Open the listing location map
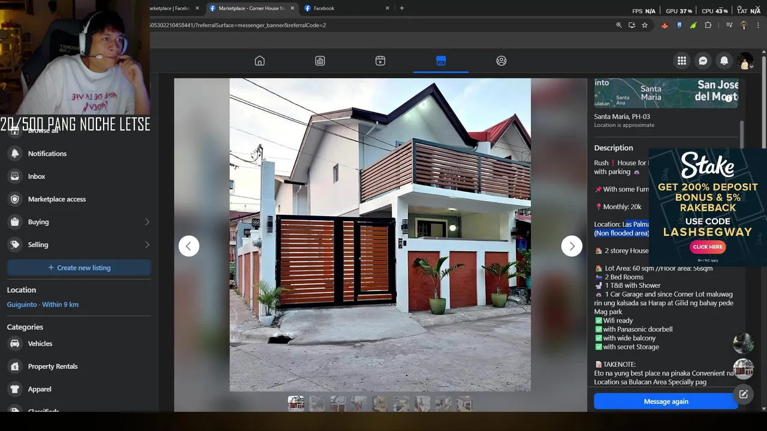767x431 pixels. click(x=666, y=93)
